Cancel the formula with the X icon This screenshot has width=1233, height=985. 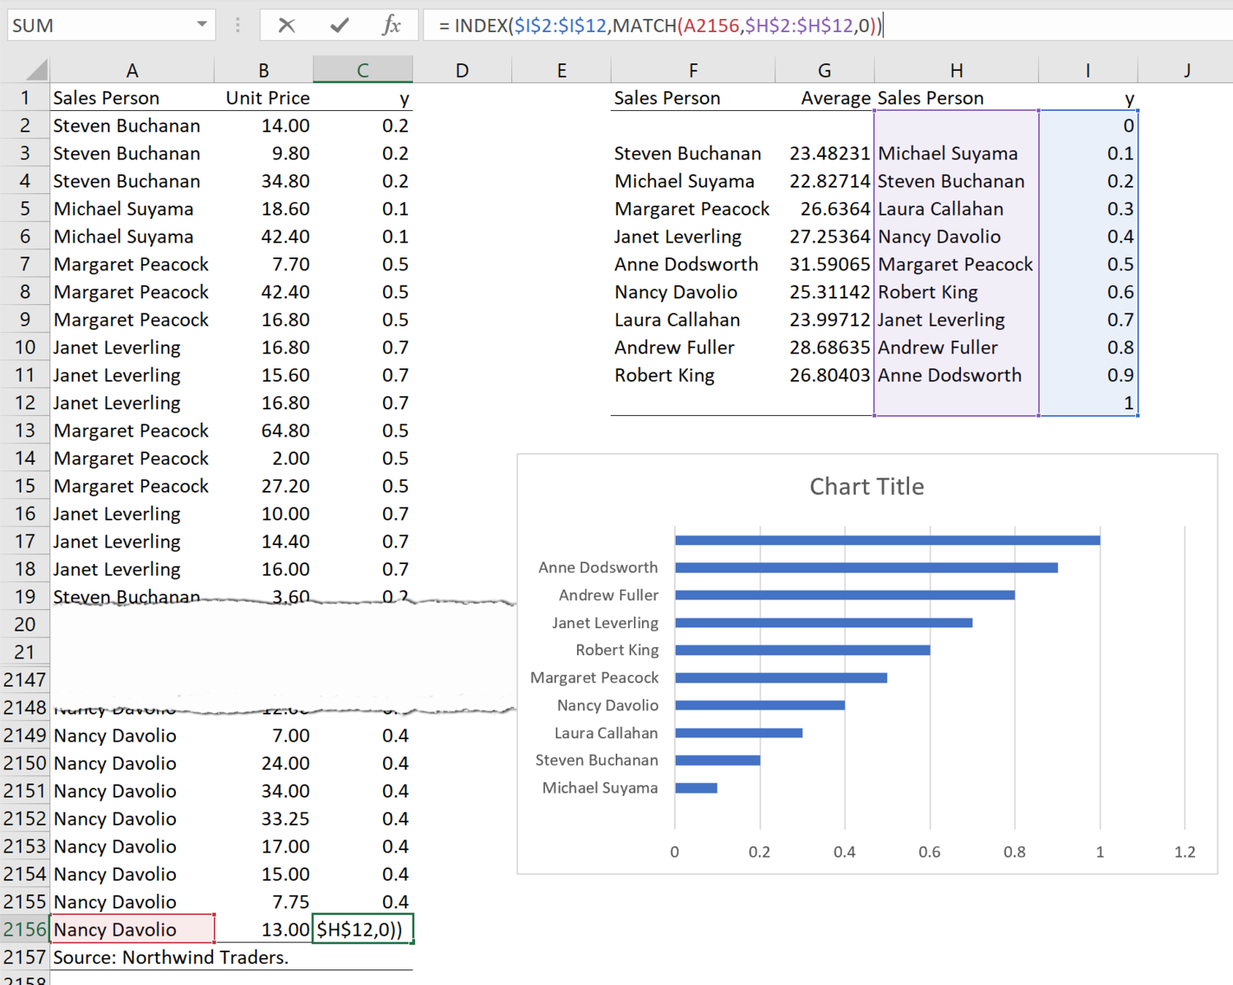click(286, 25)
